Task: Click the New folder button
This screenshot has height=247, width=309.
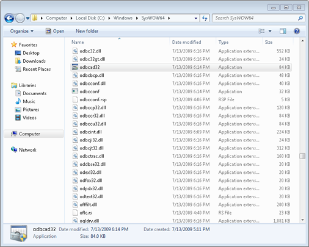Action: 87,31
